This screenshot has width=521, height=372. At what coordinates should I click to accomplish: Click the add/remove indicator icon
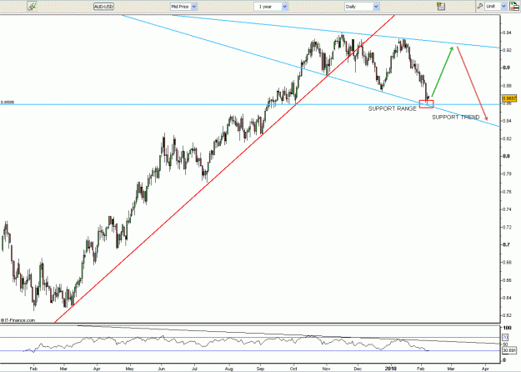[513, 7]
